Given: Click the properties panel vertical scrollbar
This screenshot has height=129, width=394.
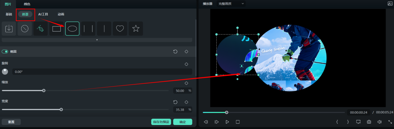Looking at the screenshot, I should pos(196,48).
